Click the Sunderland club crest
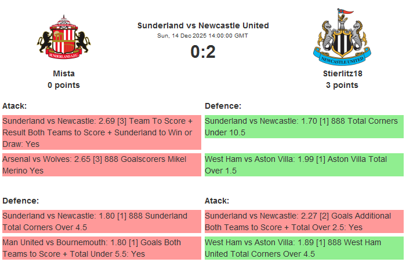Viewport: 406px width, 266px height. point(64,38)
